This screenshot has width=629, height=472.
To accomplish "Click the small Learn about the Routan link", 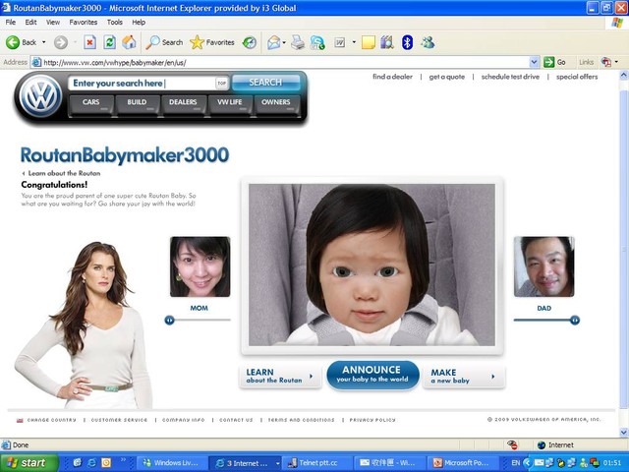I will pos(61,173).
